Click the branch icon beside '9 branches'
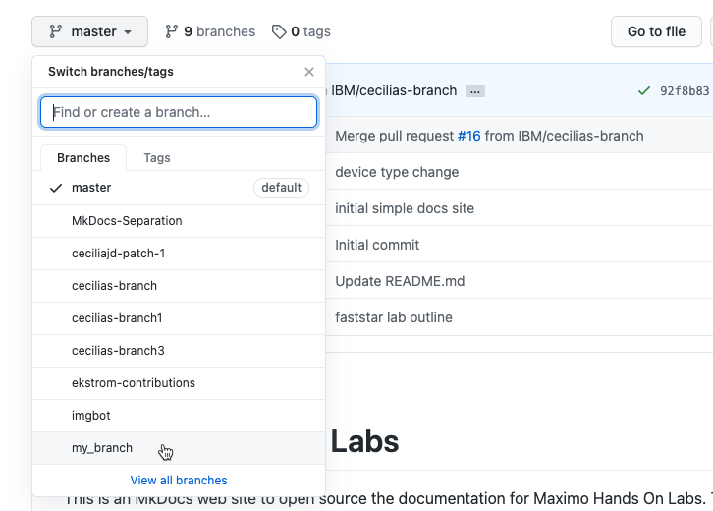 pos(172,31)
